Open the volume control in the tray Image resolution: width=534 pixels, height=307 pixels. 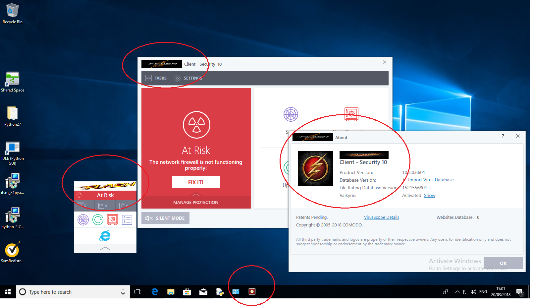(473, 292)
